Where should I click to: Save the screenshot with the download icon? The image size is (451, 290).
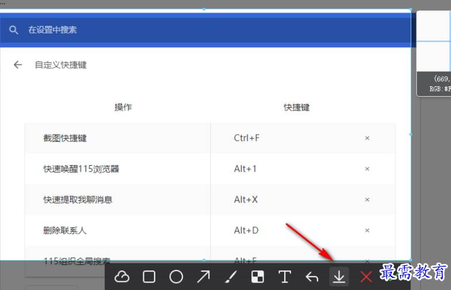click(x=339, y=277)
